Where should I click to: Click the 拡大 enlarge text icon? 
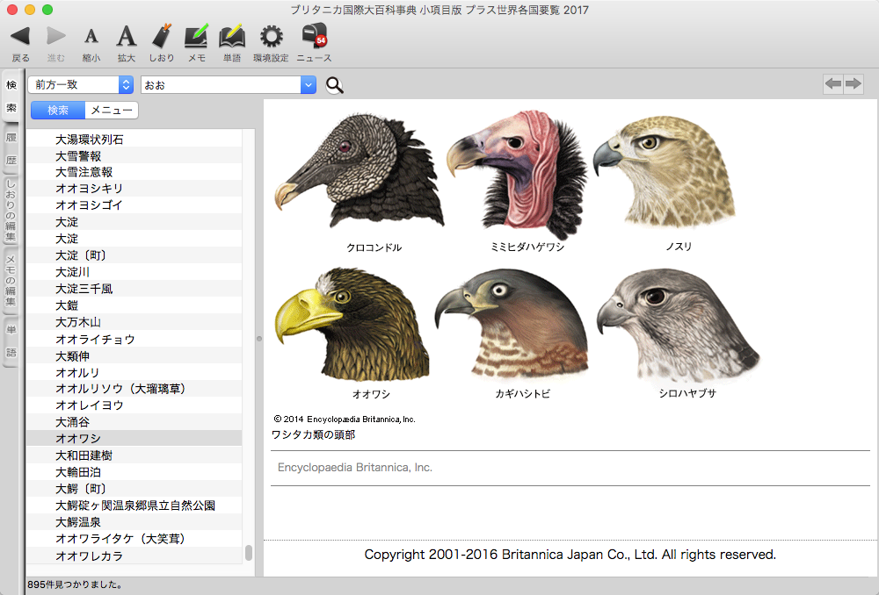tap(127, 36)
